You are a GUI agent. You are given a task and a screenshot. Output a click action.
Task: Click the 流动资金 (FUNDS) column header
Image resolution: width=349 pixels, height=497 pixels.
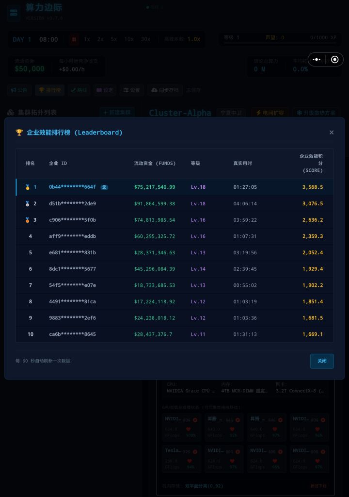coord(155,163)
